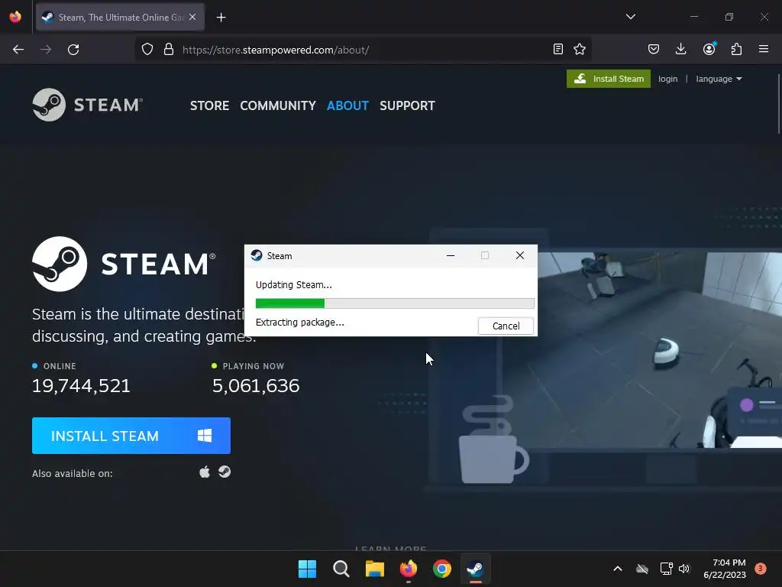This screenshot has width=782, height=587.
Task: Reload the current Steam page
Action: pyautogui.click(x=73, y=50)
